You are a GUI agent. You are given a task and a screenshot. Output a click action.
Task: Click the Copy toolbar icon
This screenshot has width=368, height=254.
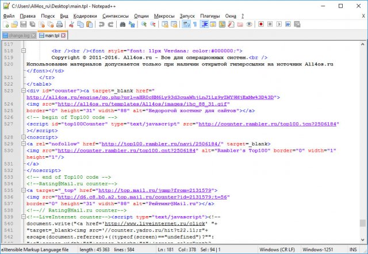click(80, 24)
